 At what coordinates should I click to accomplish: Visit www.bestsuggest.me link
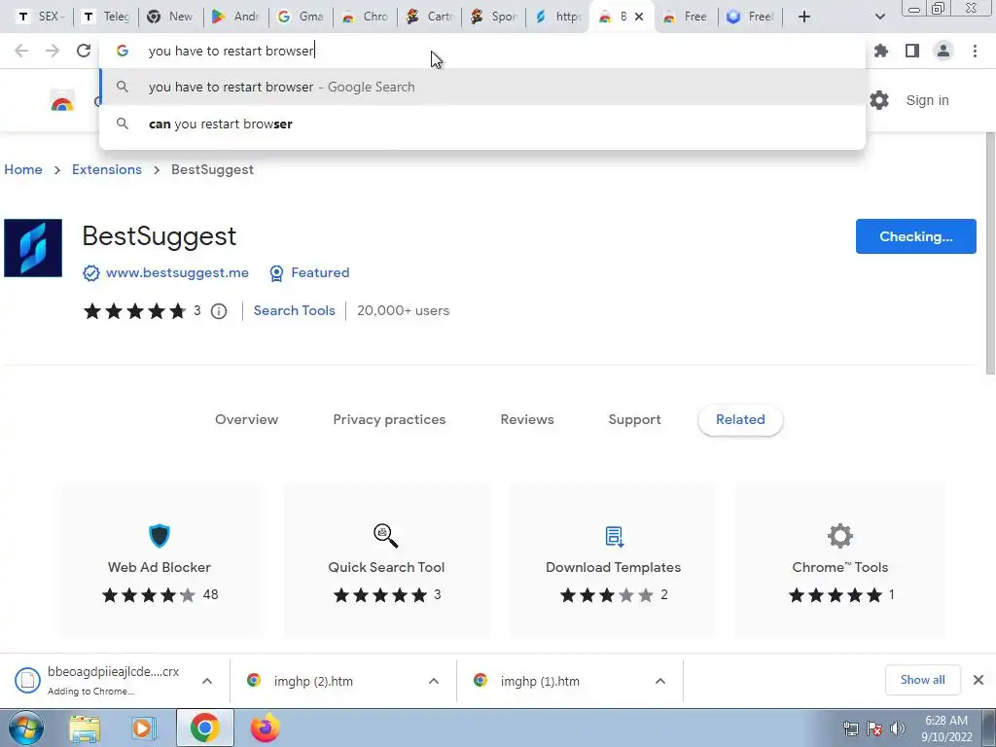[177, 273]
